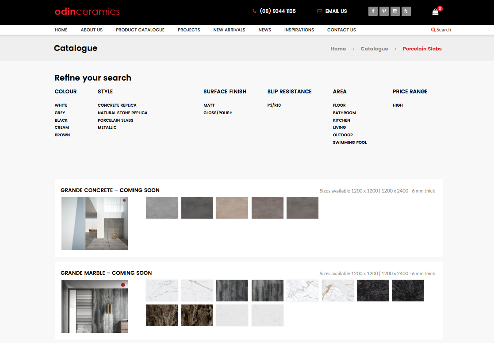494x343 pixels.
Task: Select the Natural Stone Replica style filter
Action: [123, 113]
